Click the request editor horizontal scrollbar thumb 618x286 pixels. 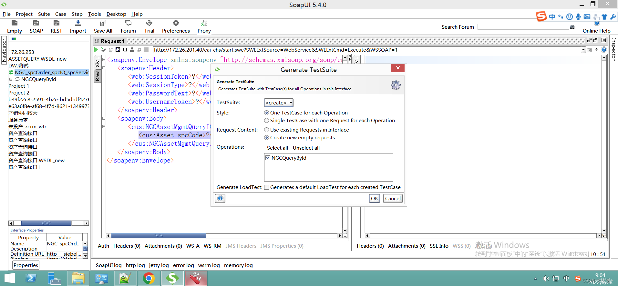(x=158, y=236)
